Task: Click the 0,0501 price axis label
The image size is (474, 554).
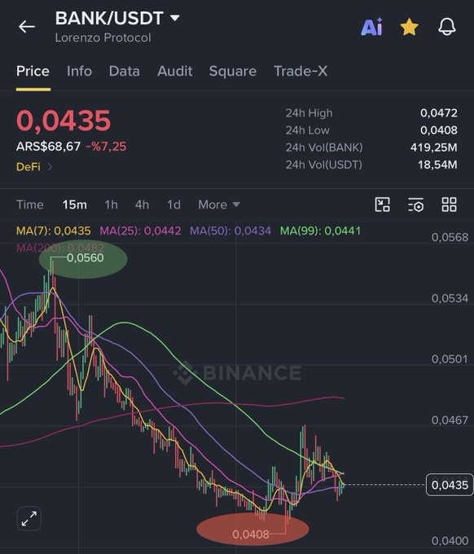Action: [450, 359]
